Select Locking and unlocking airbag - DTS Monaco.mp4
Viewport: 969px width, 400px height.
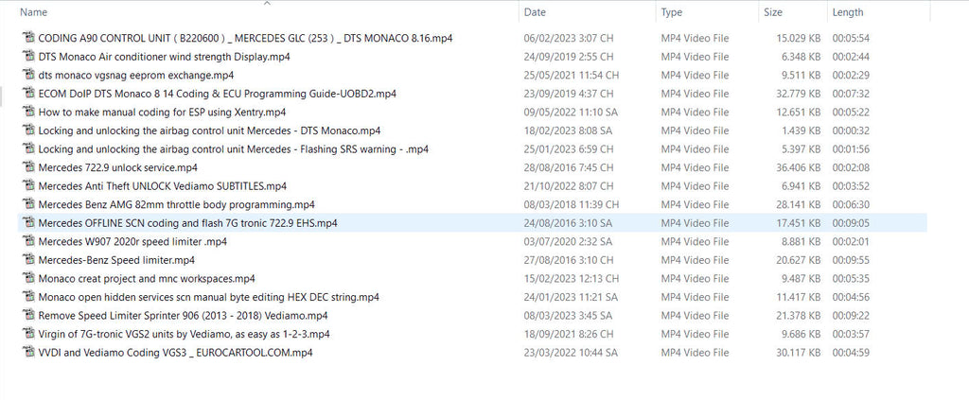tap(209, 130)
